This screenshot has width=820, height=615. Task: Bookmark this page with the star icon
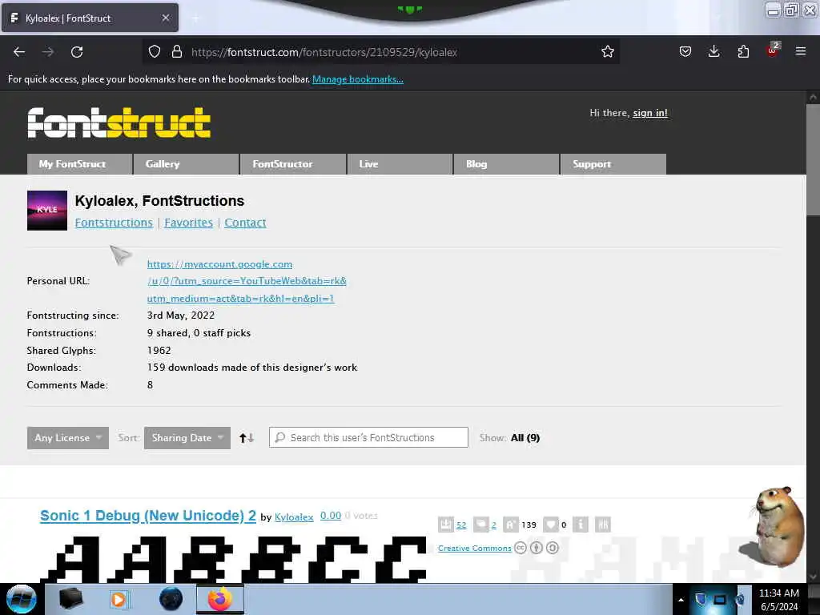(x=607, y=52)
